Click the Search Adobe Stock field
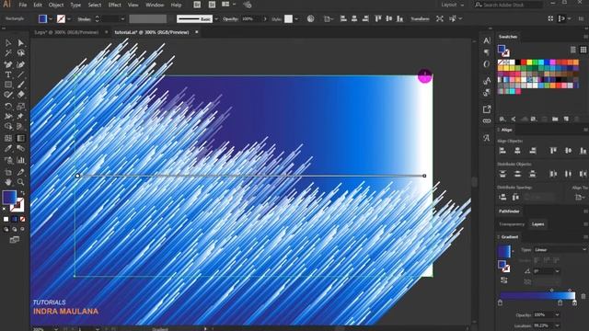The height and width of the screenshot is (331, 589). (509, 5)
